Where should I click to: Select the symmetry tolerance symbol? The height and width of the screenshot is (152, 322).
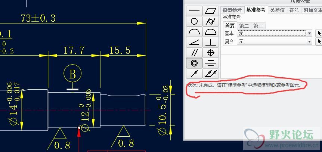tap(211, 63)
